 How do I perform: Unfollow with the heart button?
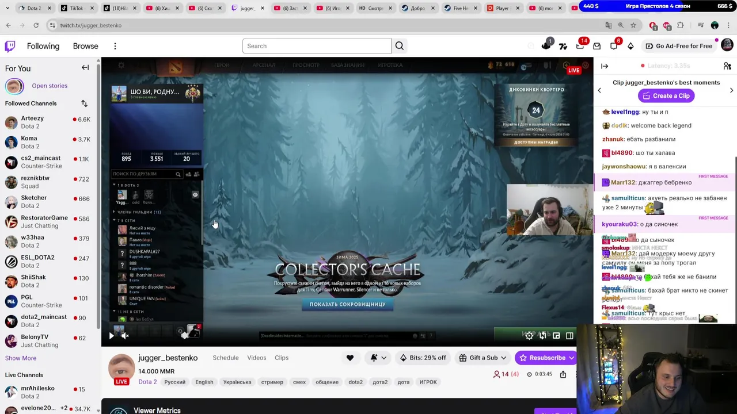[x=350, y=358]
